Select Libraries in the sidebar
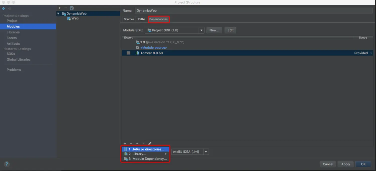Screen dimensions: 376x171 point(13,32)
